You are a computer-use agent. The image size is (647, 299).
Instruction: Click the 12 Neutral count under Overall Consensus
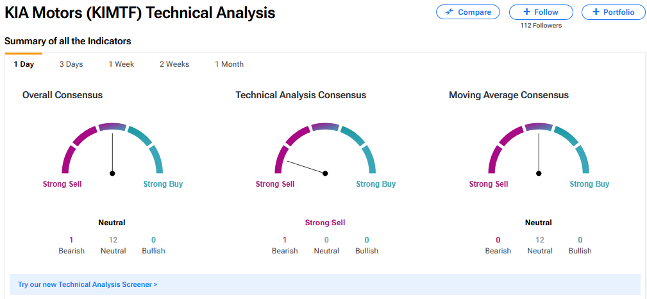point(113,240)
